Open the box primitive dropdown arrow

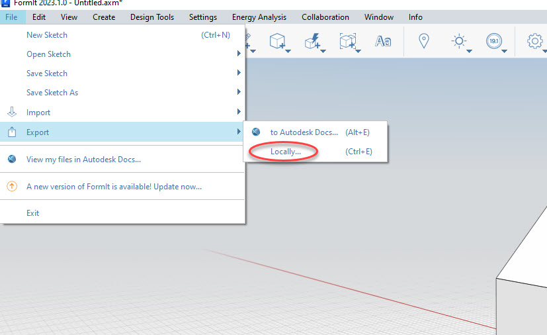pos(288,52)
